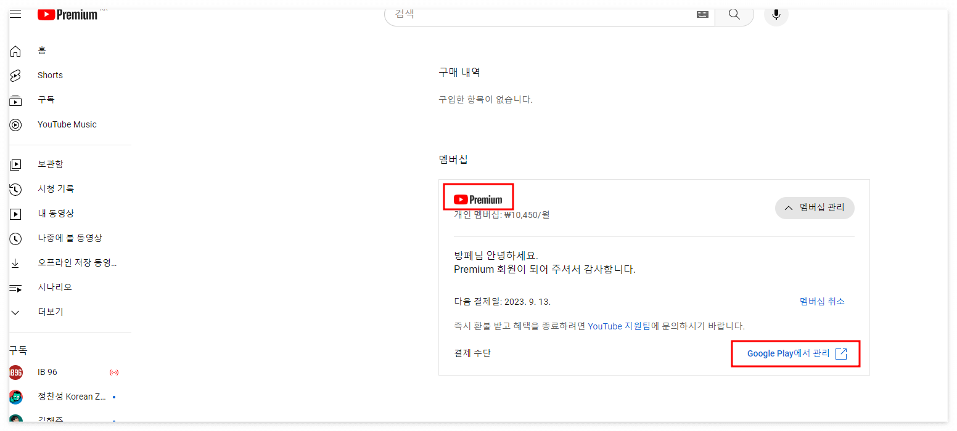Click the 시나리오 playlist icon
This screenshot has height=431, width=957.
coord(15,288)
